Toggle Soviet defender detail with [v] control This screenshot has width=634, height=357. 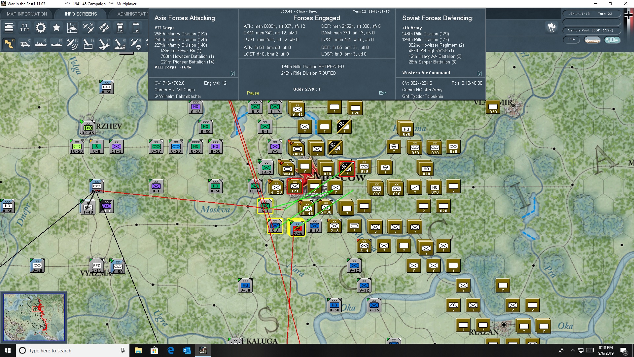pos(479,73)
